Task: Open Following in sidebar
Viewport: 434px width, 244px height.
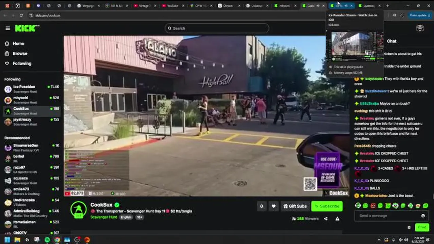Action: 18,63
